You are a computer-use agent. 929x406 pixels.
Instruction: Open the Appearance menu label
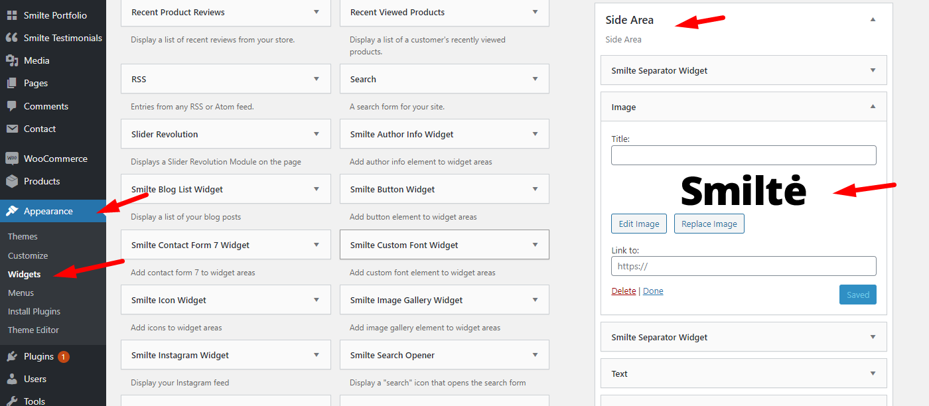(x=48, y=211)
